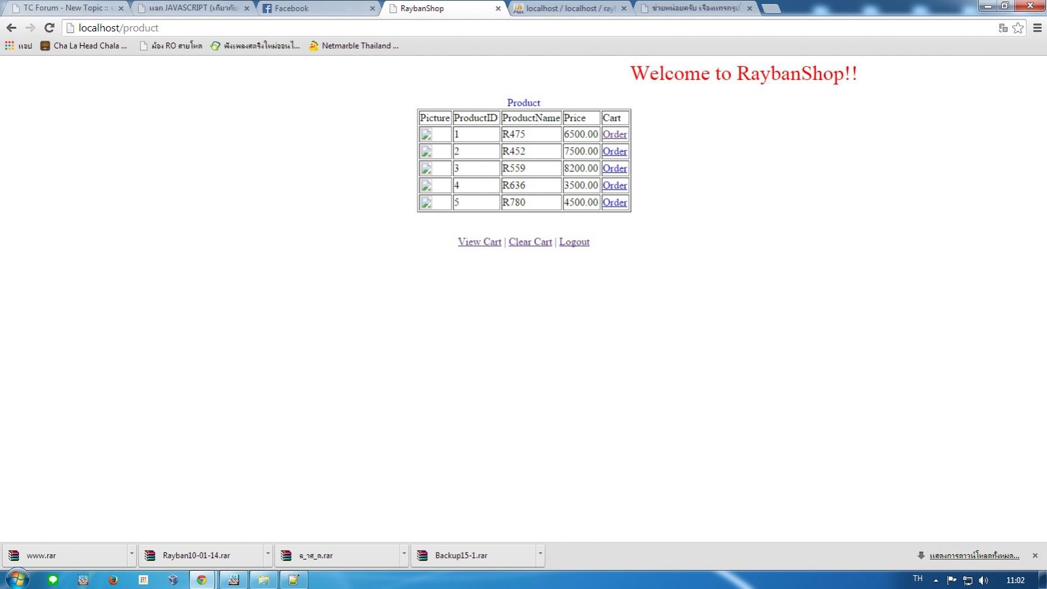Viewport: 1047px width, 589px height.
Task: Click the ProductName column header
Action: (x=531, y=118)
